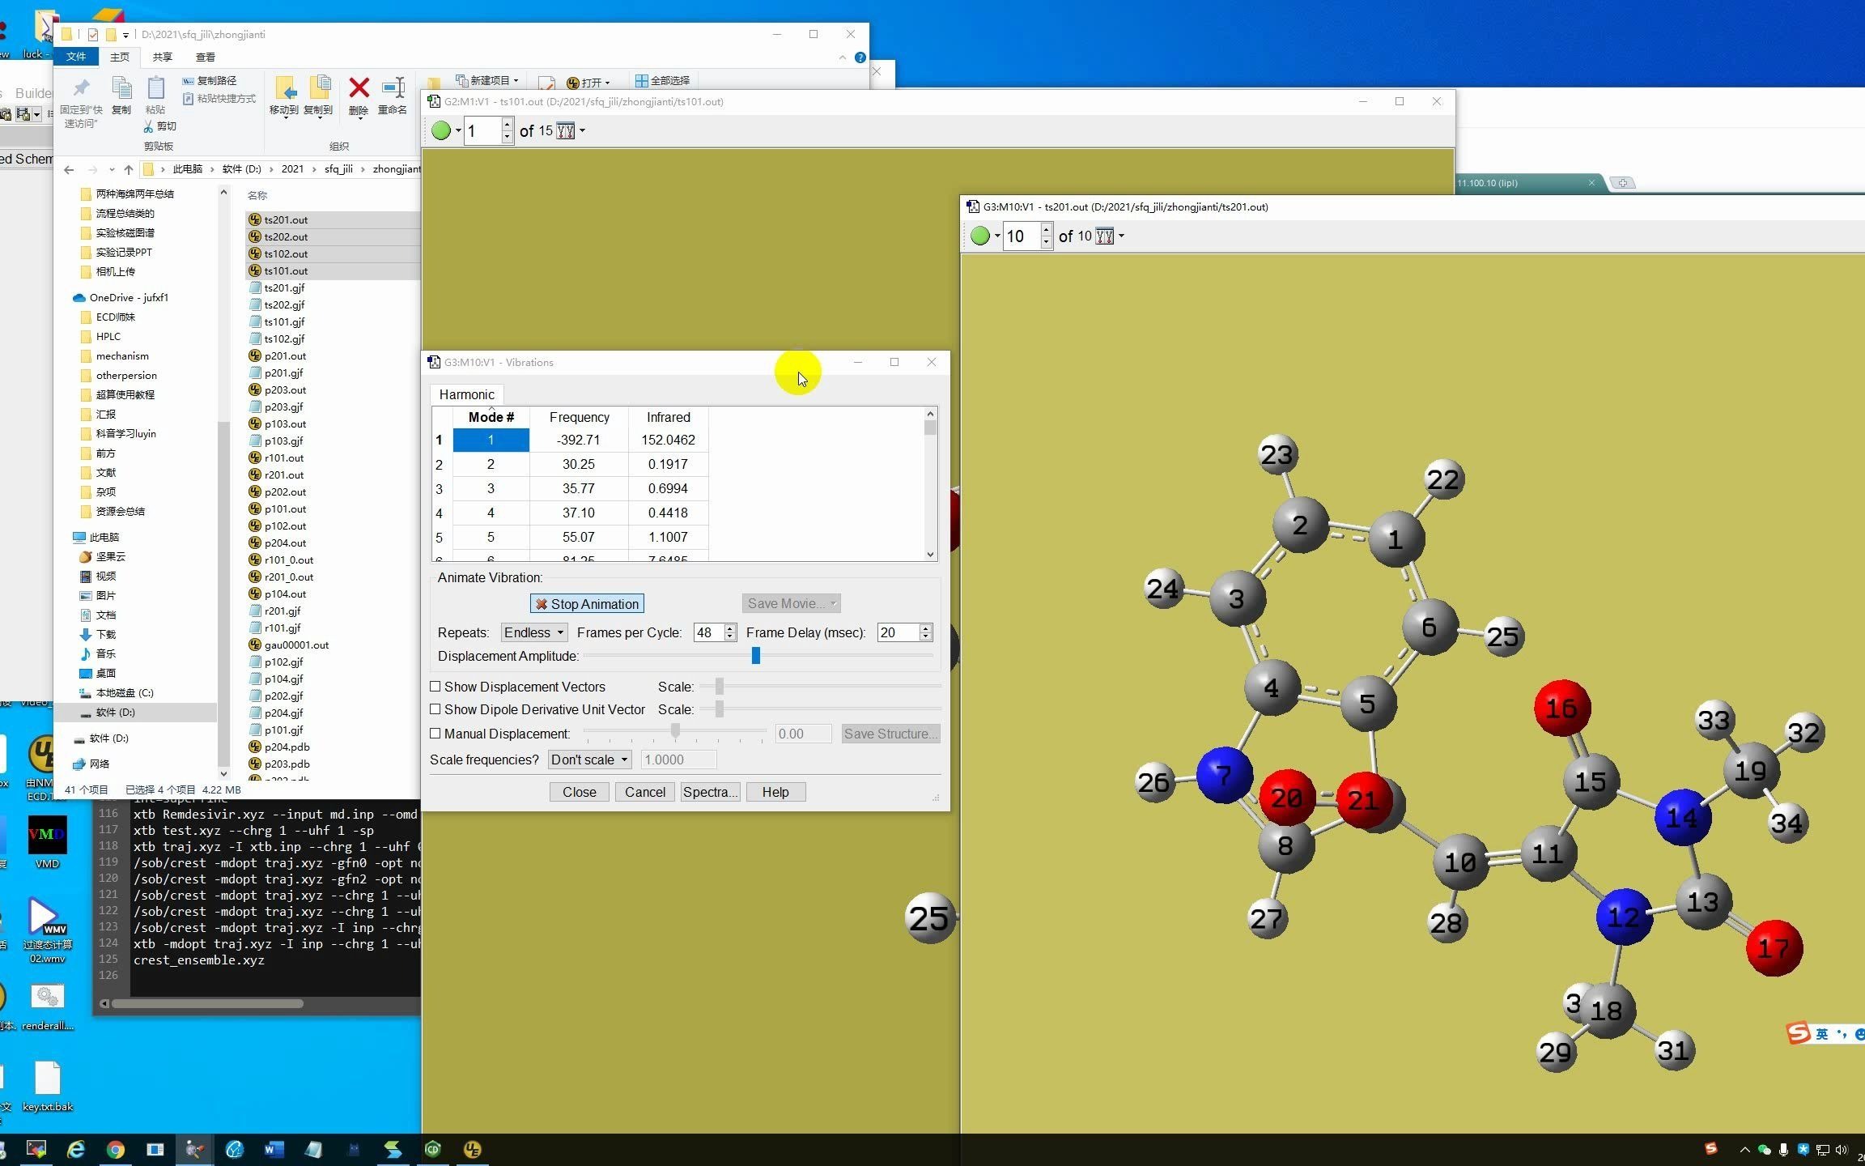Viewport: 1865px width, 1166px height.
Task: Select p201.out in file list
Action: coord(285,356)
